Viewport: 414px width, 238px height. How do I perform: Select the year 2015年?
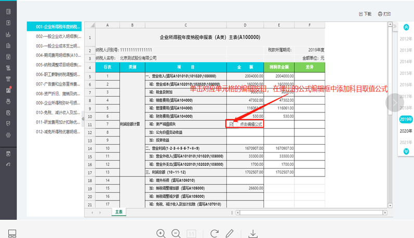406,73
